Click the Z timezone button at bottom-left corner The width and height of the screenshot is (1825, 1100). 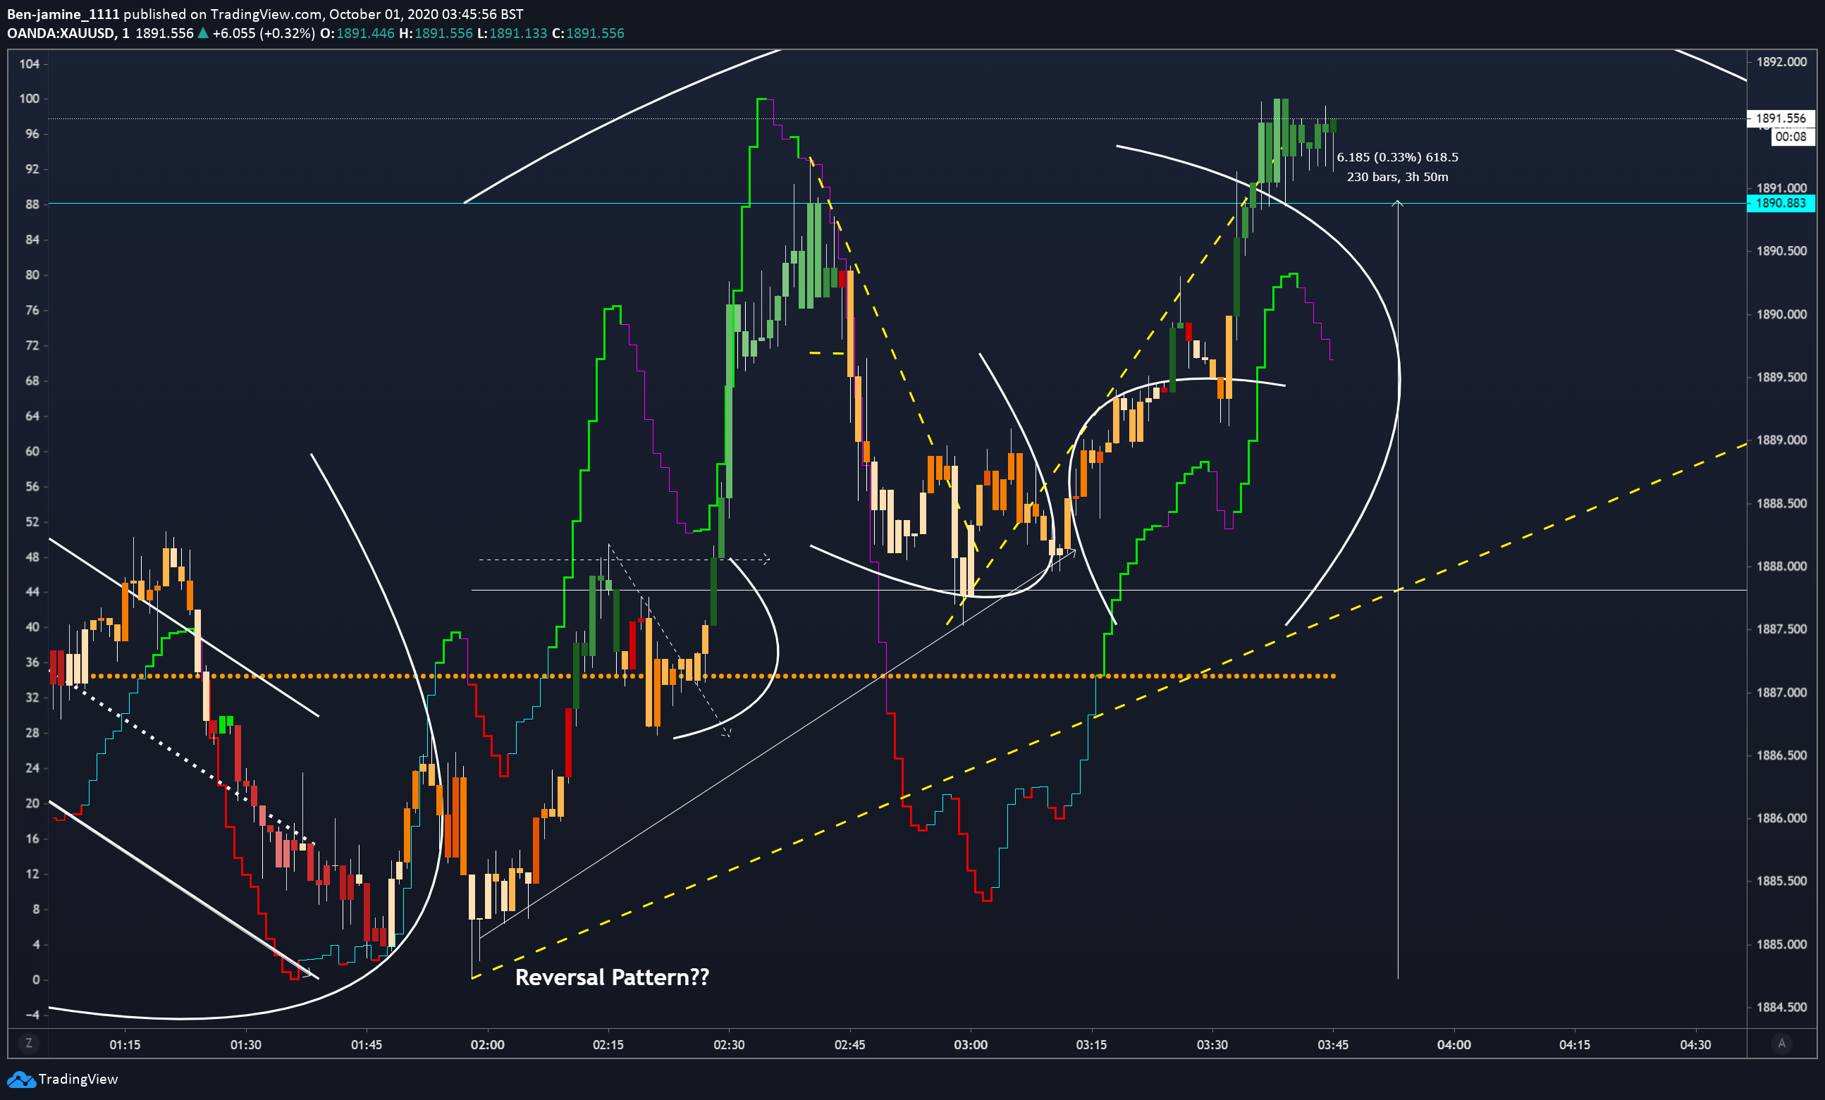[x=29, y=1043]
